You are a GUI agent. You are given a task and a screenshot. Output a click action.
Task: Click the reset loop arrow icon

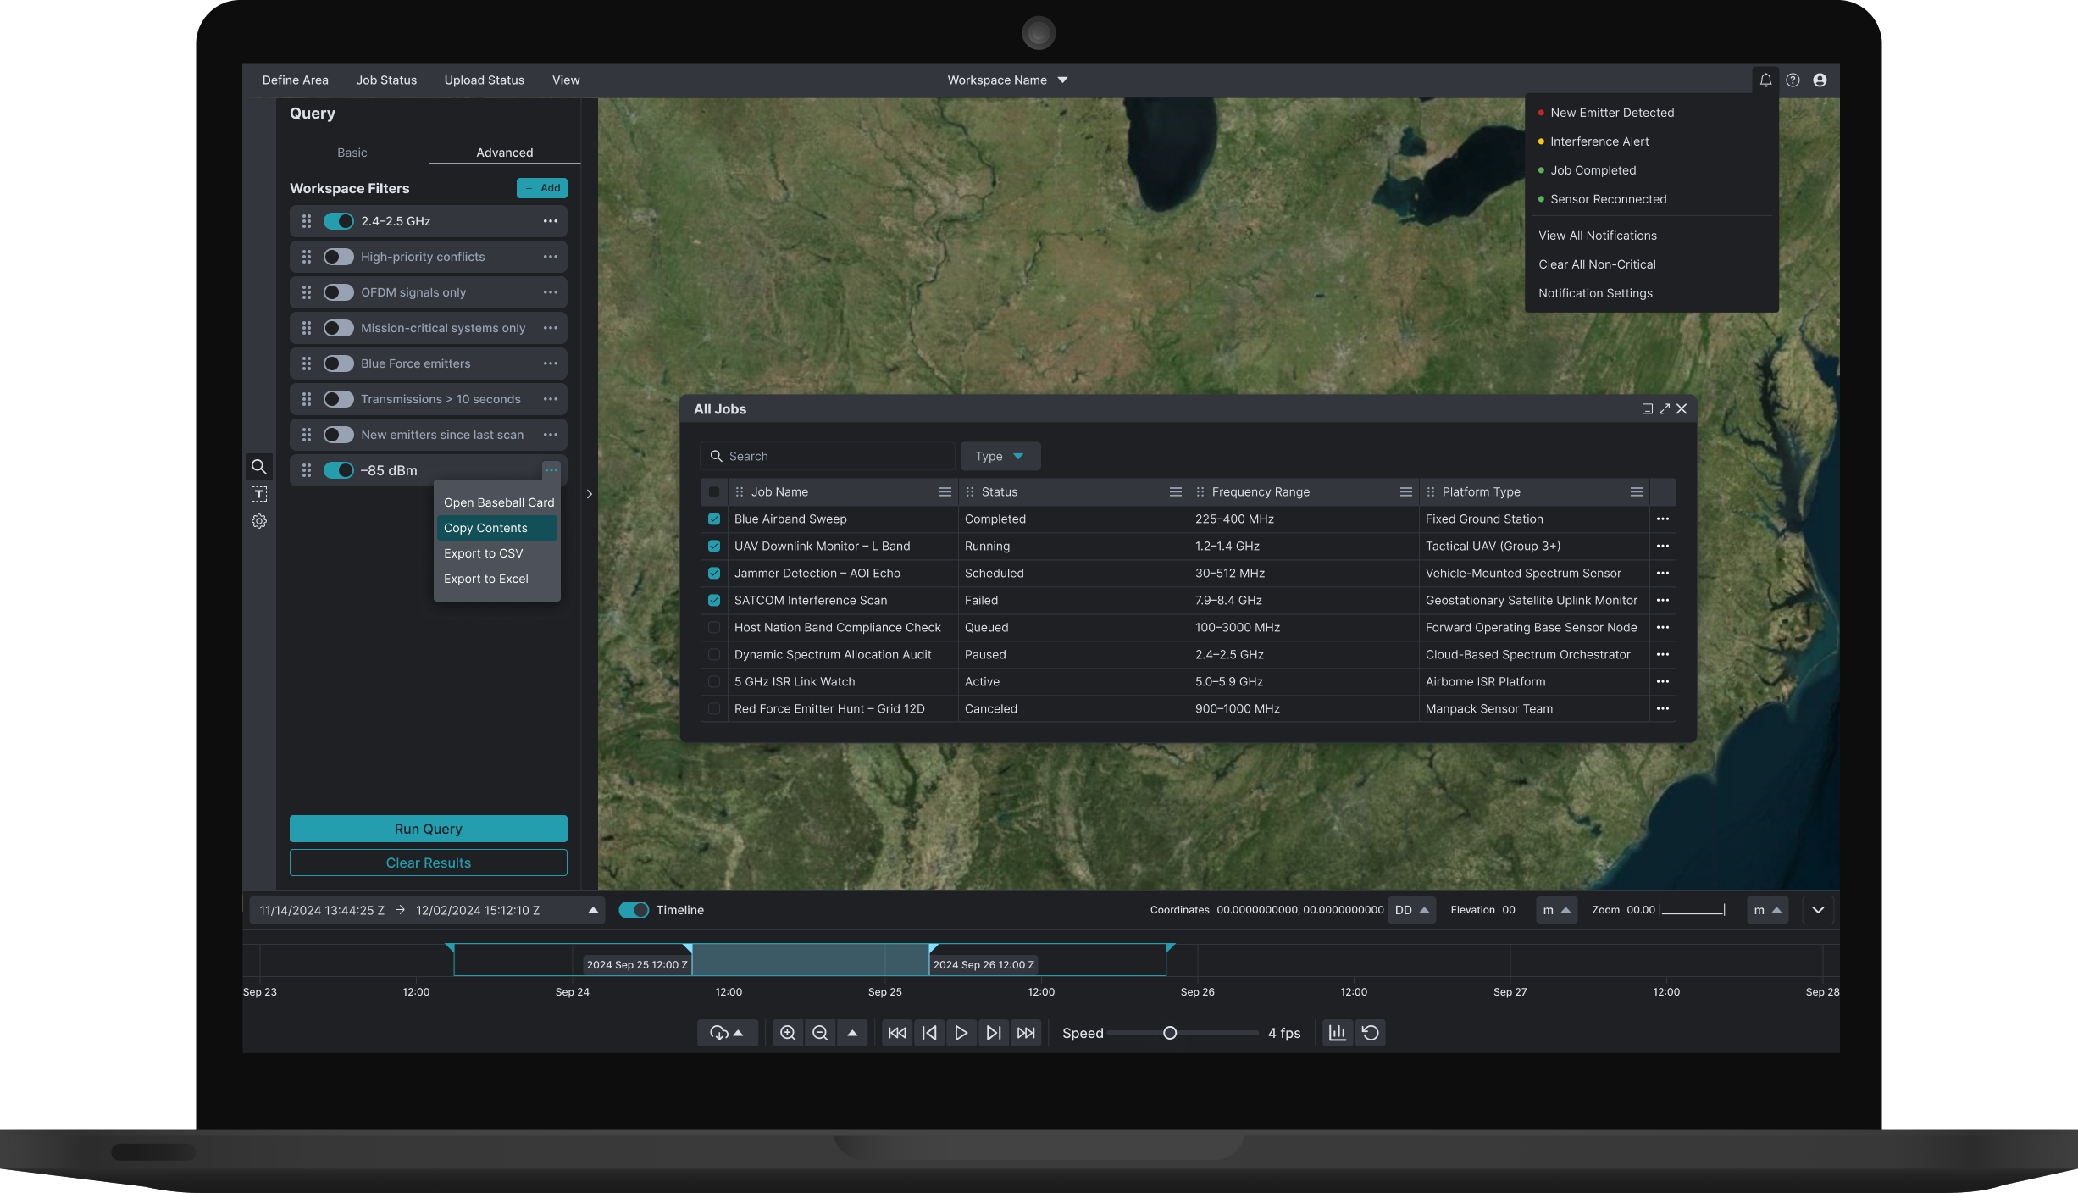[x=1370, y=1033]
